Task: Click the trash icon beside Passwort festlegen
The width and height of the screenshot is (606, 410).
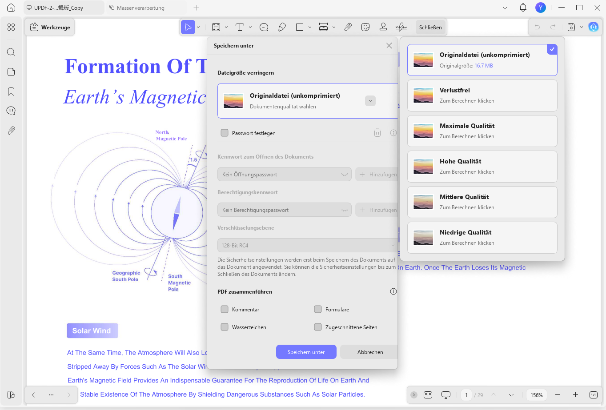Action: tap(377, 132)
